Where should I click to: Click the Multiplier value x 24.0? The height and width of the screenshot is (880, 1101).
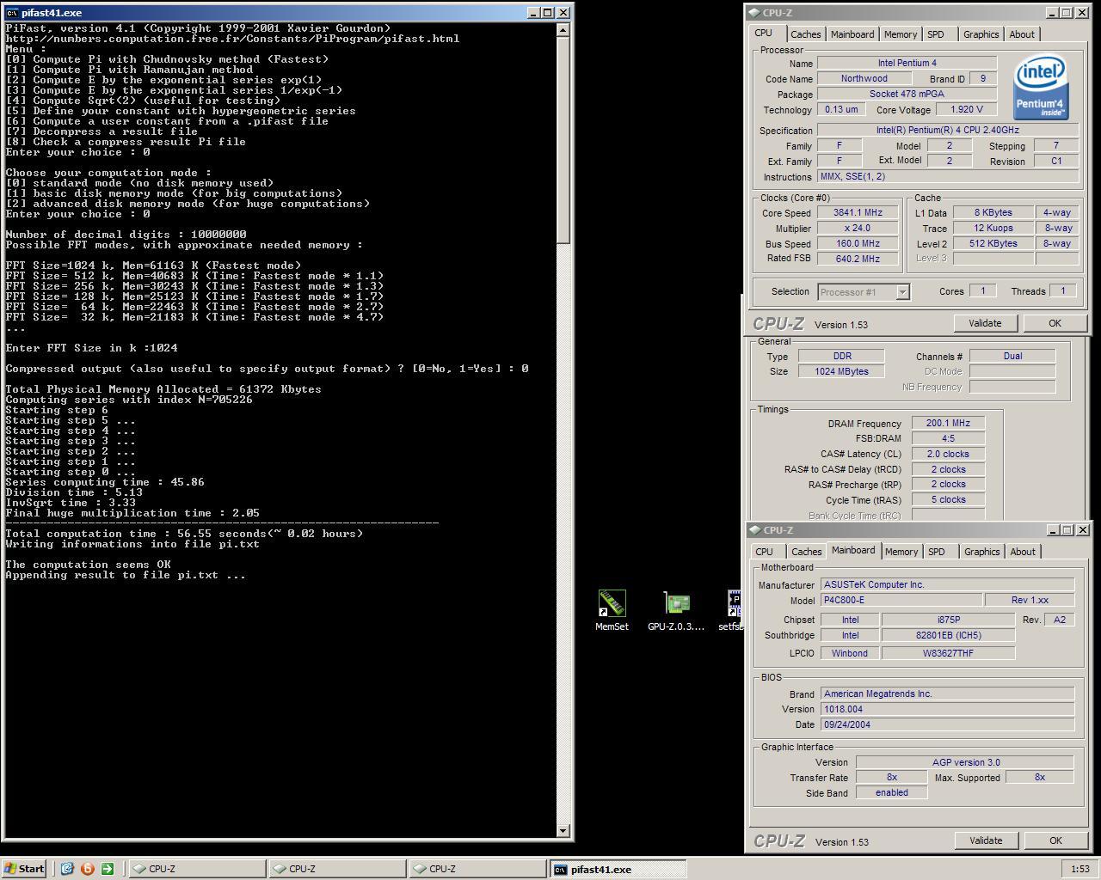(x=858, y=229)
